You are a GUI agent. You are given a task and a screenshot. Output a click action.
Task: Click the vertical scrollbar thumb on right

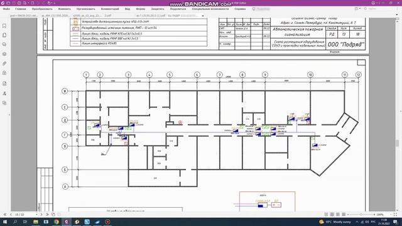(398, 143)
